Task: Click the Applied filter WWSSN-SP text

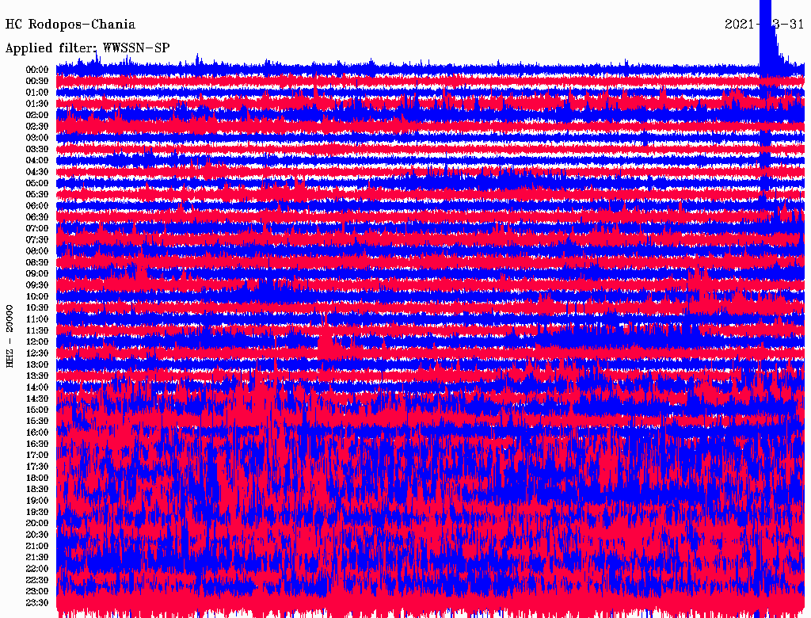Action: 87,48
